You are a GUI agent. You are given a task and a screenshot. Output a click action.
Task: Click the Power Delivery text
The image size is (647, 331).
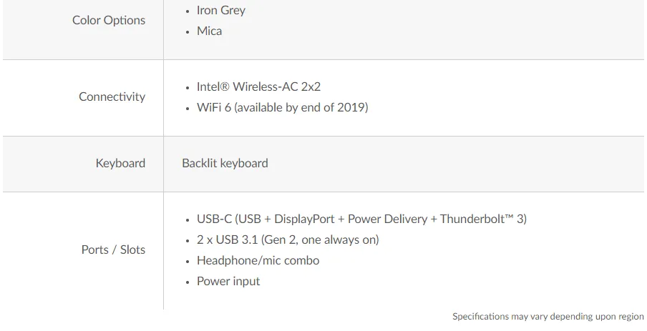click(x=387, y=219)
